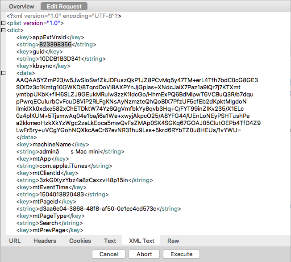The width and height of the screenshot is (291, 262).
Task: Click the data line starting 0z4plKUM
Action: pos(133,116)
